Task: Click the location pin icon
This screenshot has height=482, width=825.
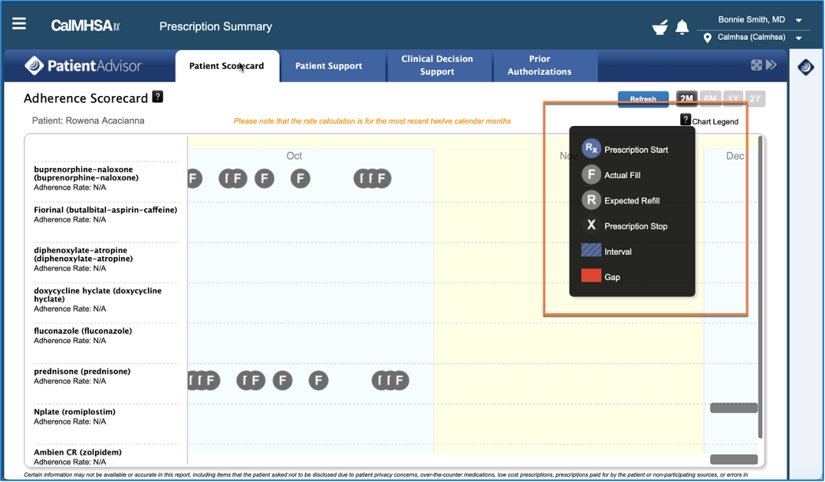Action: tap(707, 38)
